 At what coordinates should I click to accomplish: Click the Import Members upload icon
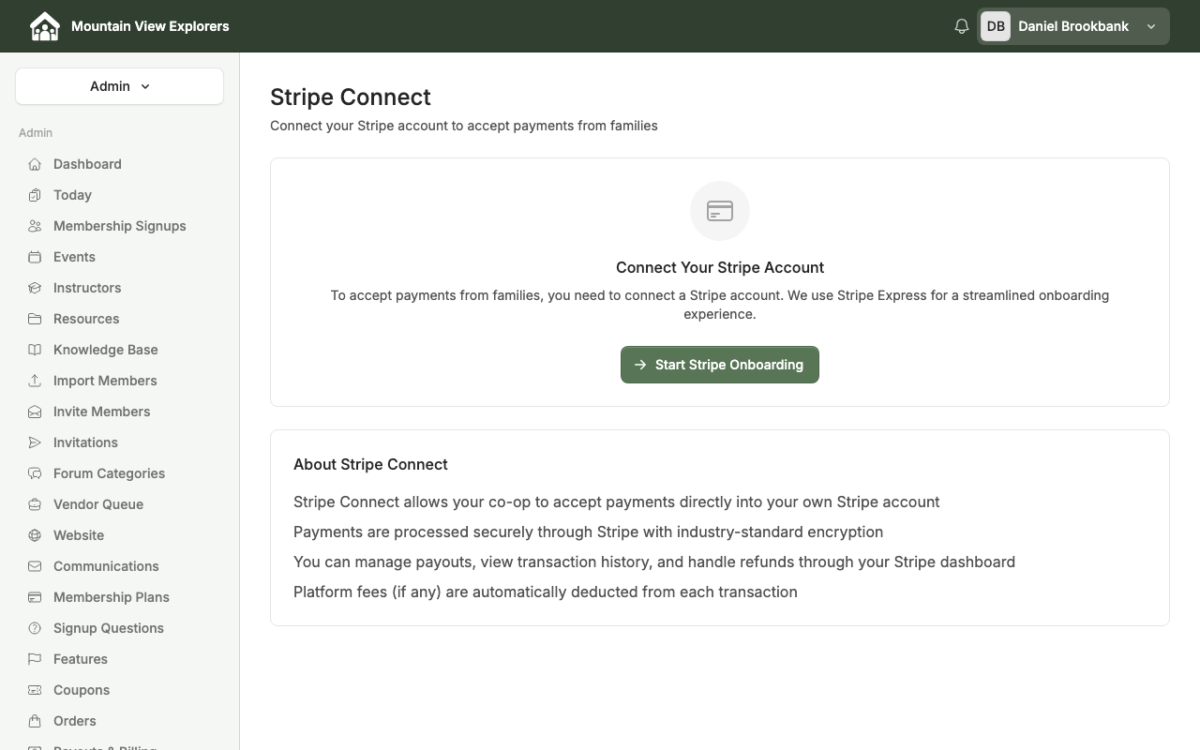[35, 381]
